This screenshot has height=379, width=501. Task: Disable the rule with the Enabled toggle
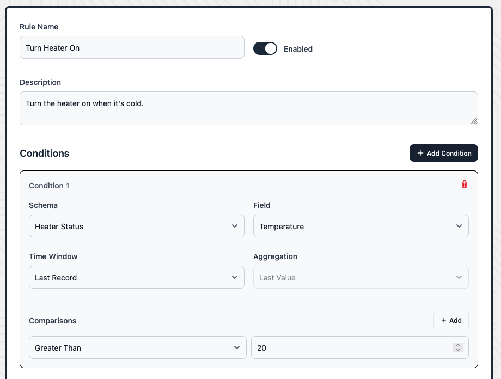pos(265,48)
